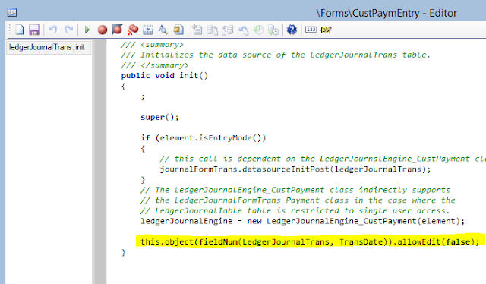This screenshot has height=284, width=486.
Task: Open the lookup properties magnifier icon
Action: pos(163,30)
